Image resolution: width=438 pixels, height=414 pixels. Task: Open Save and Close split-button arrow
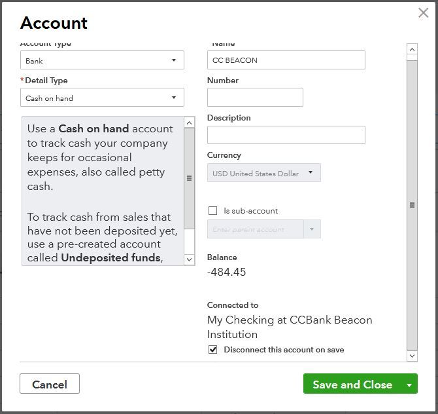coord(409,385)
